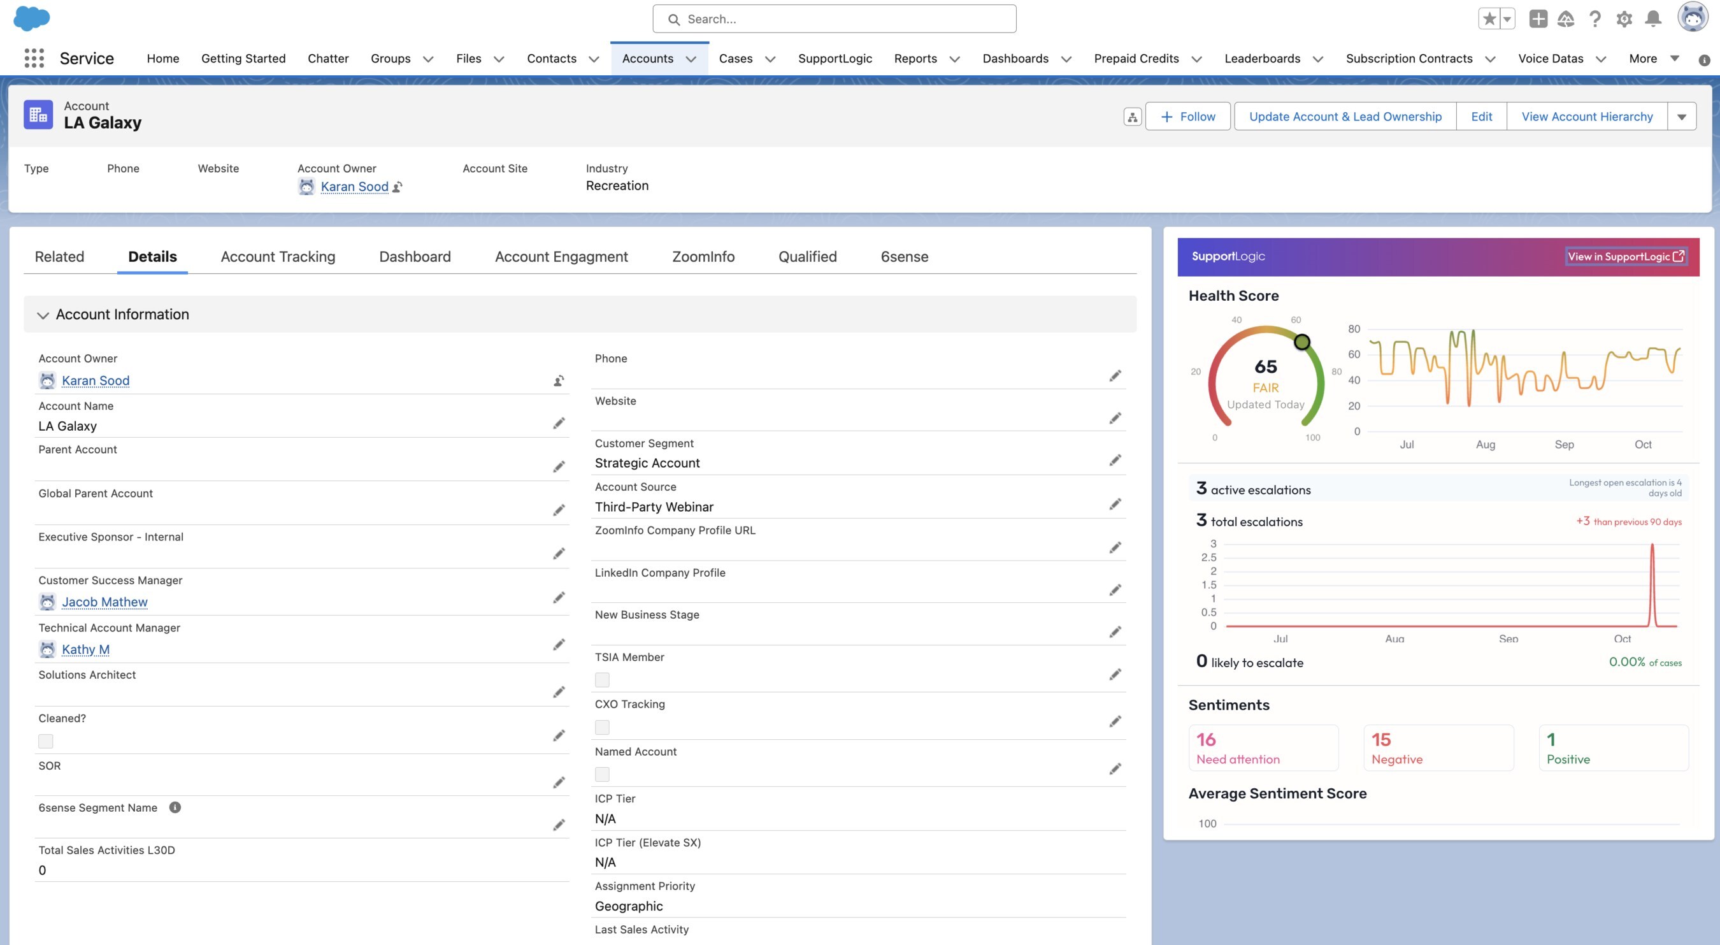Edit the Technical Account Manager field
This screenshot has height=945, width=1720.
click(x=559, y=644)
